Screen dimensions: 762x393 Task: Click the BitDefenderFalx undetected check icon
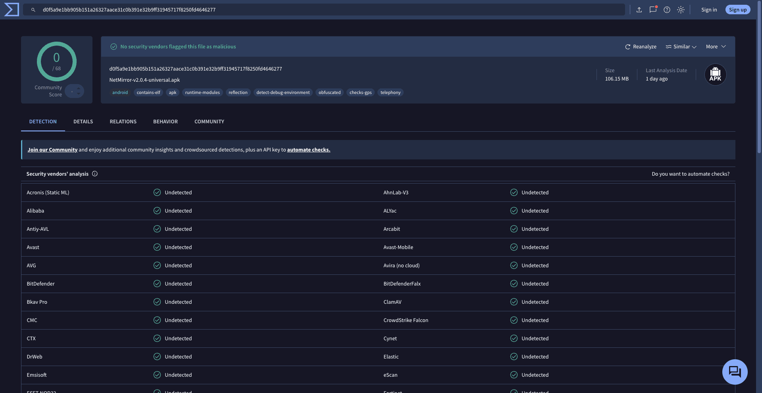pos(514,284)
